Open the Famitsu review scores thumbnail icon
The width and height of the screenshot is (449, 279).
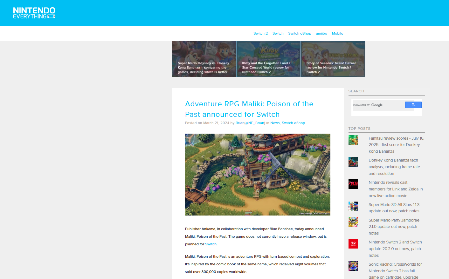click(x=353, y=140)
